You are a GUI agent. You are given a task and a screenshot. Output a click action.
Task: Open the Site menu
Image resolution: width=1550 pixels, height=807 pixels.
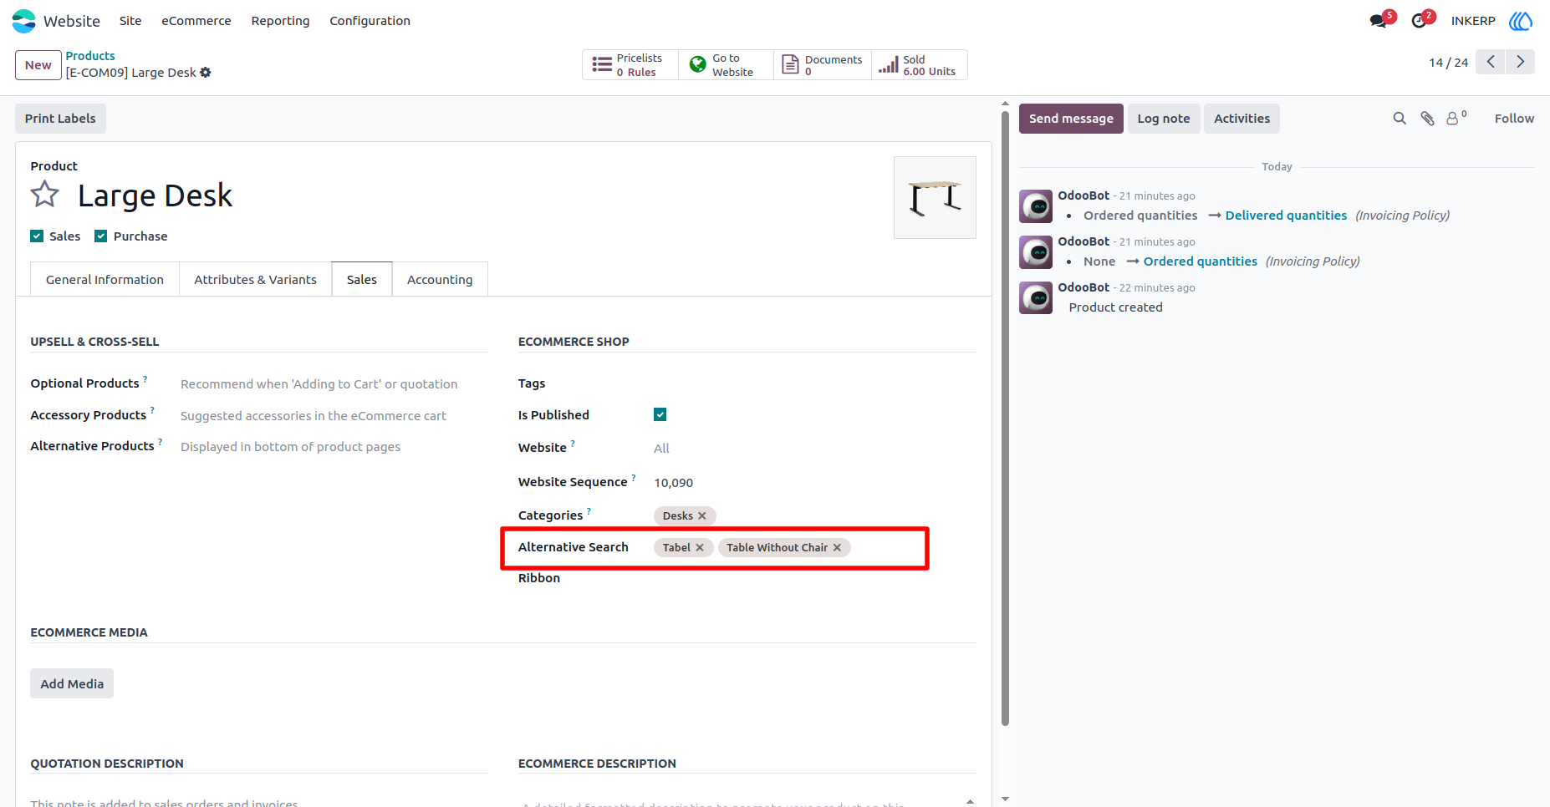[130, 21]
